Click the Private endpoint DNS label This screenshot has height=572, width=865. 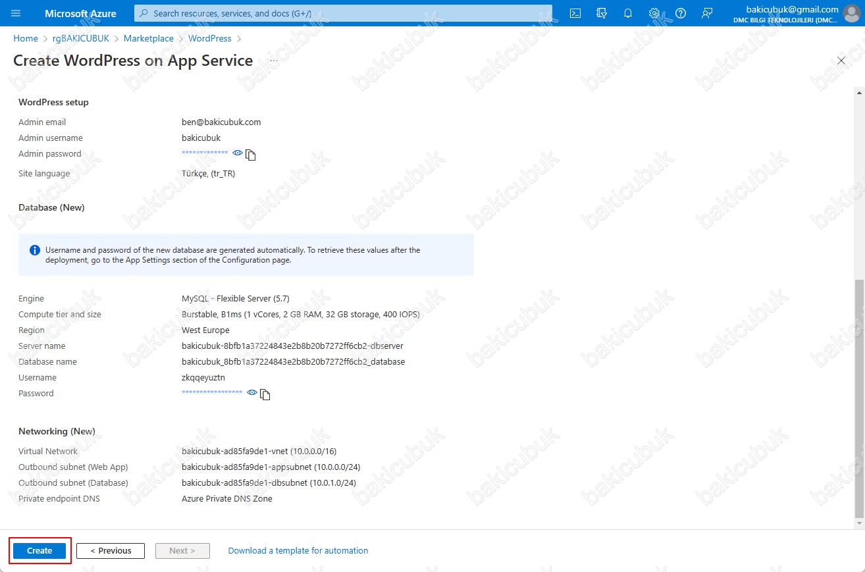point(59,499)
